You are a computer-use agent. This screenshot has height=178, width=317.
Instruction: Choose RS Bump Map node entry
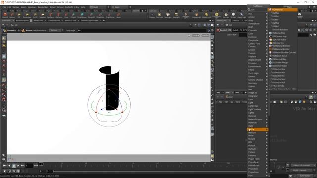278,33
